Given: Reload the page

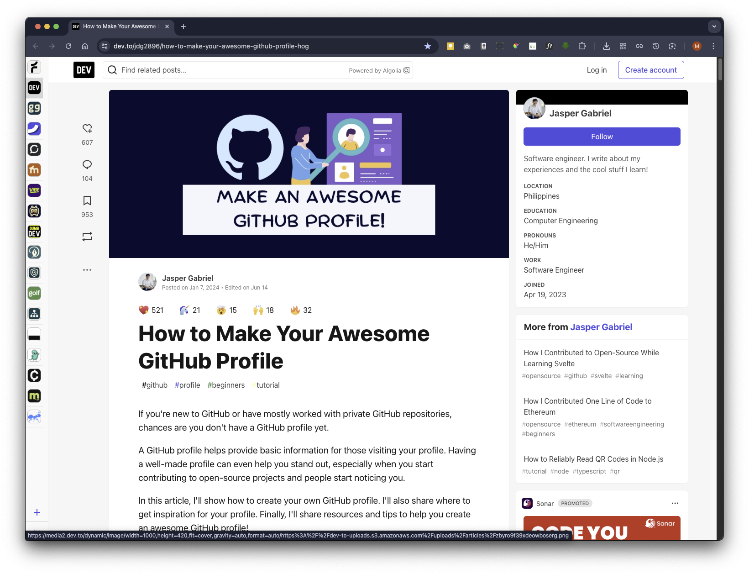Looking at the screenshot, I should 68,46.
